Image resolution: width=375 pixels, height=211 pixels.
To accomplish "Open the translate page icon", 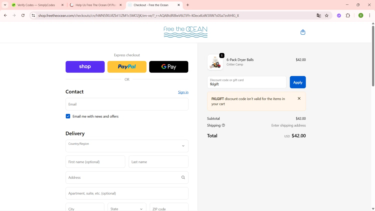I will pyautogui.click(x=319, y=15).
